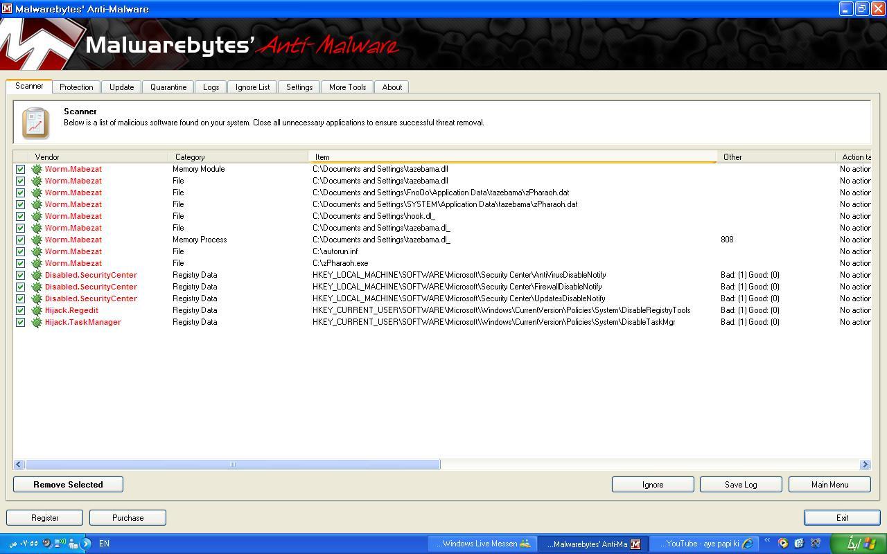887x554 pixels.
Task: Return to Main Menu
Action: point(829,485)
